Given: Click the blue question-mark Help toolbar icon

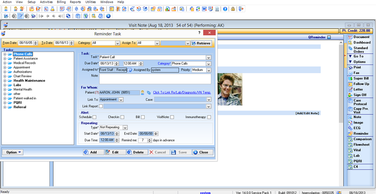Looking at the screenshot, I should coord(225,9).
